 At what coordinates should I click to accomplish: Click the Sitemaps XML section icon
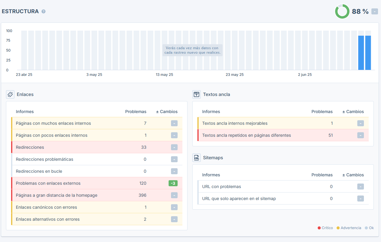196,158
